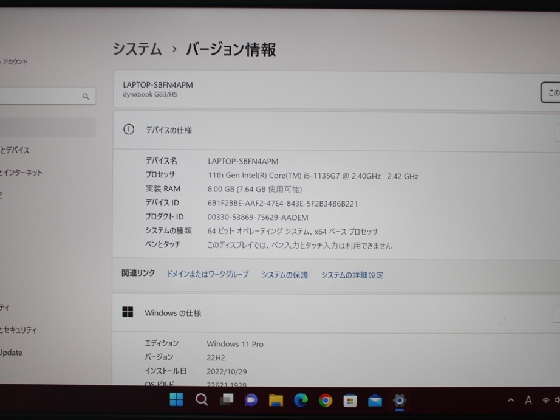This screenshot has height=420, width=560.
Task: Select the Settings gear taskbar icon
Action: pos(400,401)
